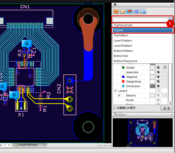The image size is (175, 153).
Task: Collapse the Layer2 tree node
Action: coord(116,91)
